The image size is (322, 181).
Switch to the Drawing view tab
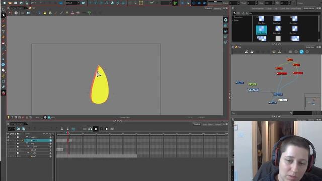[217, 9]
